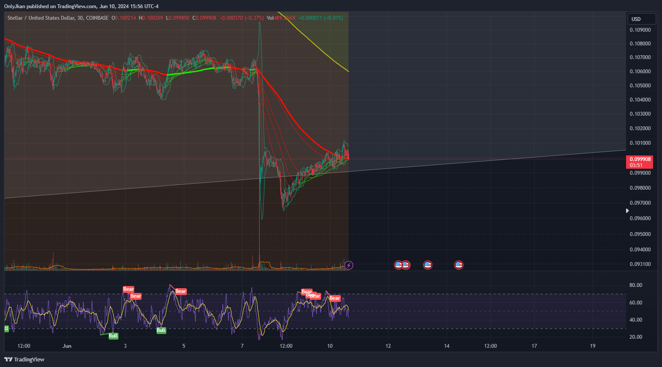Click the 03:51 candle countdown timer
The width and height of the screenshot is (662, 367).
[x=636, y=165]
